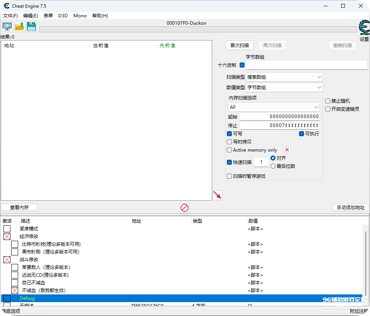Click the red arrow to add scan result
Image resolution: width=370 pixels, height=316 pixels.
point(217,195)
